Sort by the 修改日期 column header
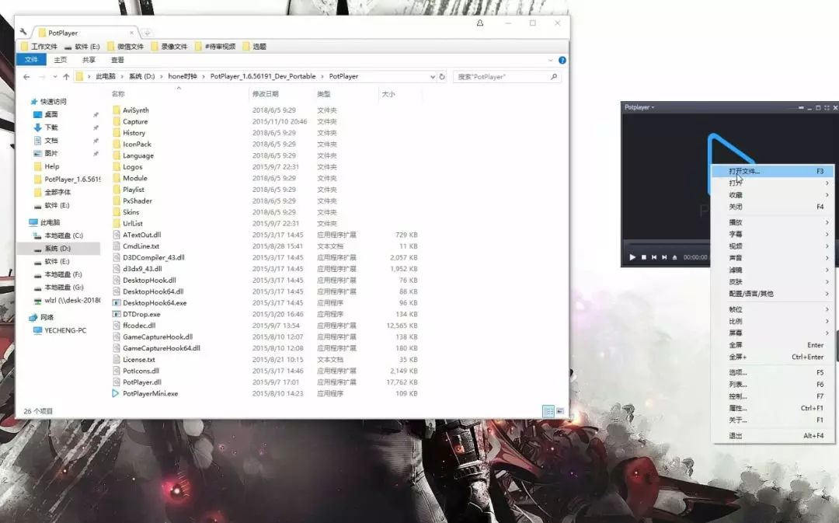 click(x=266, y=94)
